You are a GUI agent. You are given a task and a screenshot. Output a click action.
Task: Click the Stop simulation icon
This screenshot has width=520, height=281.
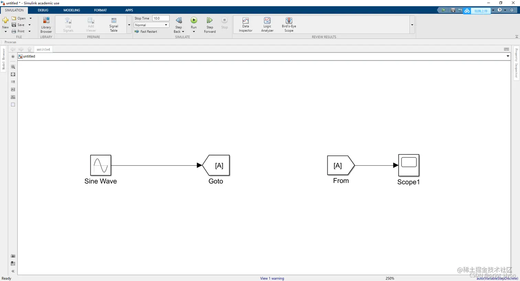click(224, 21)
